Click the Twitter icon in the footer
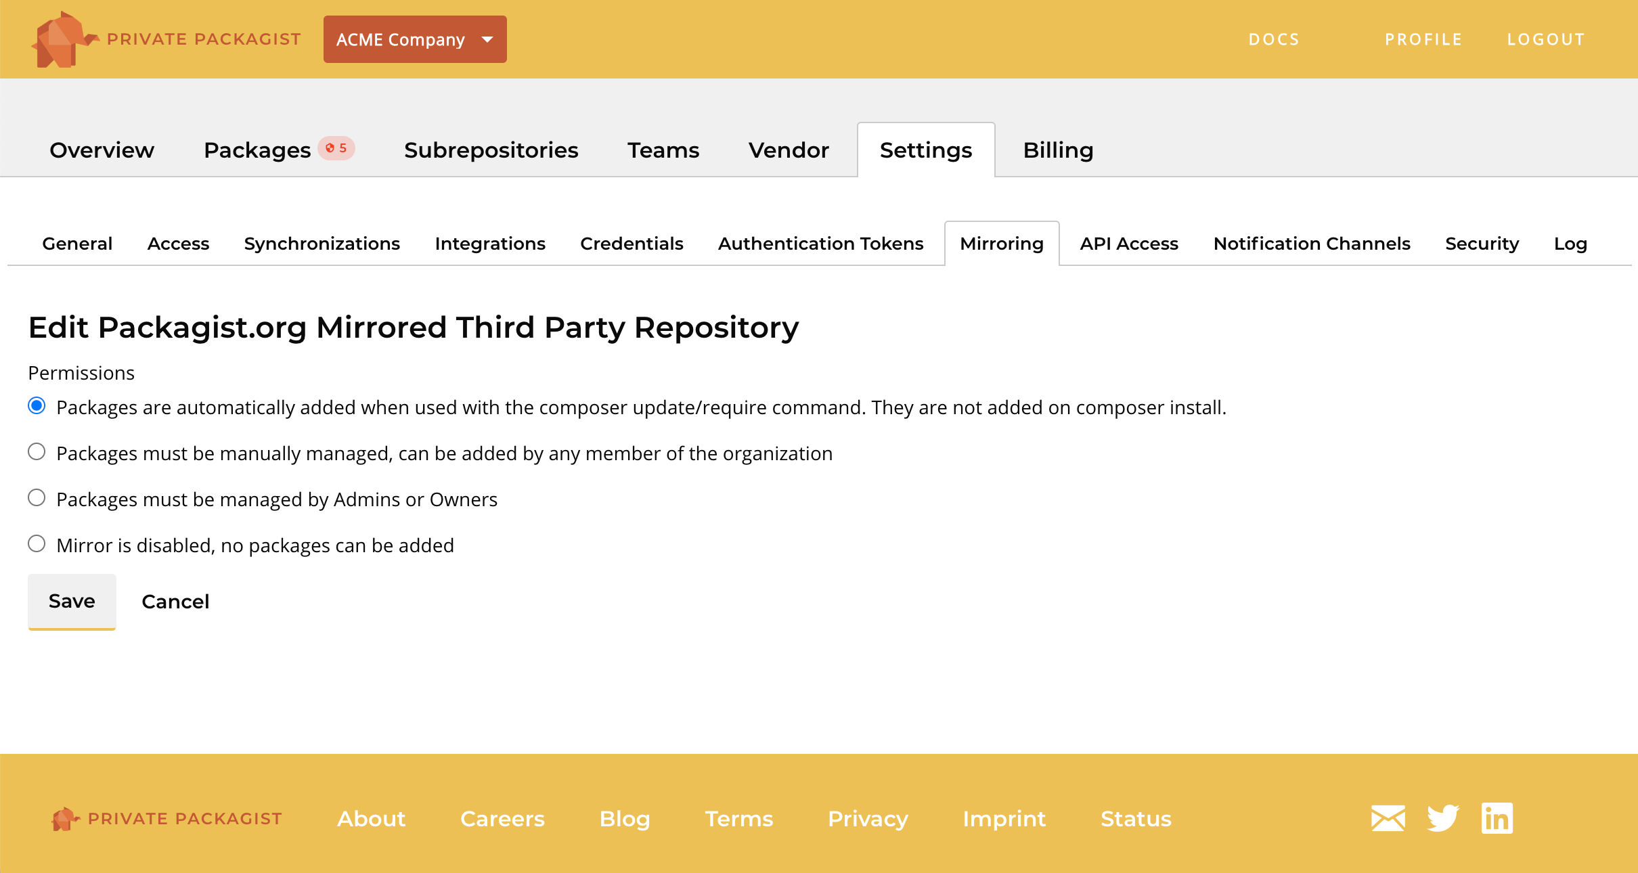 click(1442, 818)
